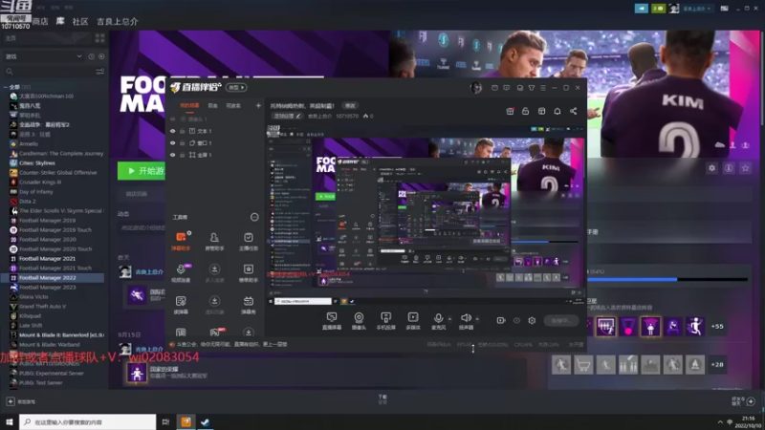Add a live screen capture source (直播屏幕)
This screenshot has width=765, height=430.
(332, 321)
